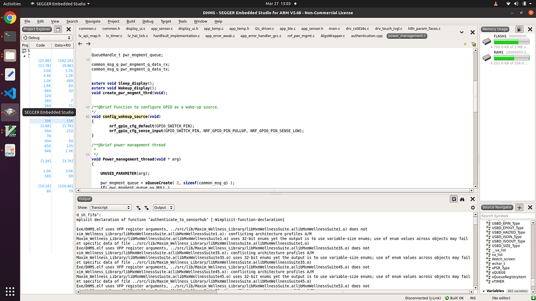Screen dimensions: 536x301
Task: Switch to the main.c tab
Action: [334, 28]
